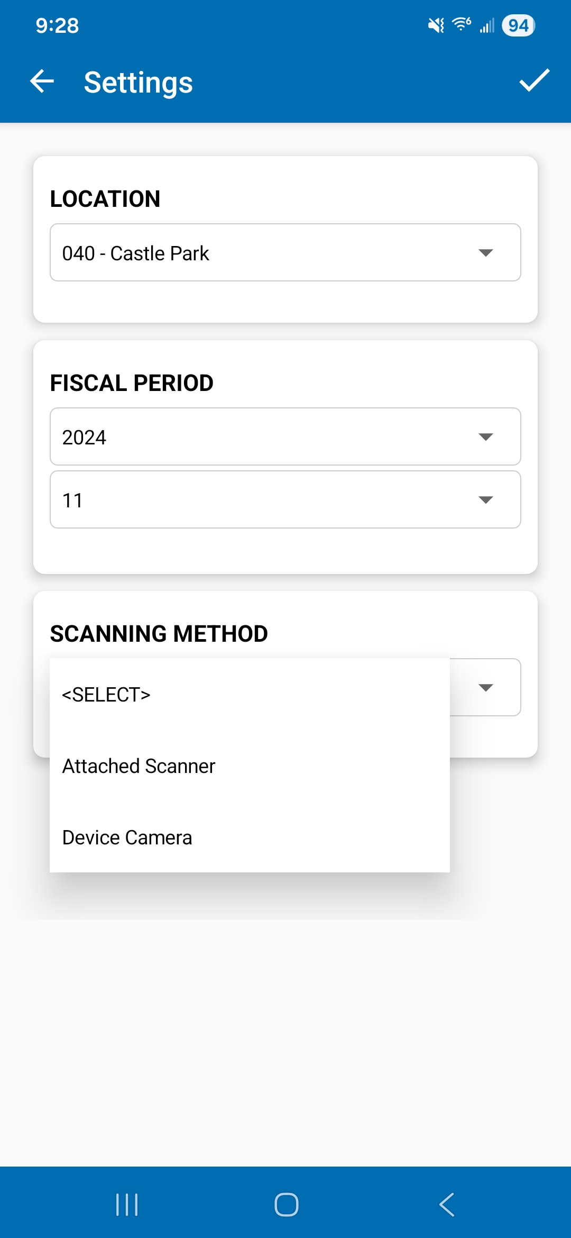571x1238 pixels.
Task: Tap the Android recent apps button
Action: coord(127,1205)
